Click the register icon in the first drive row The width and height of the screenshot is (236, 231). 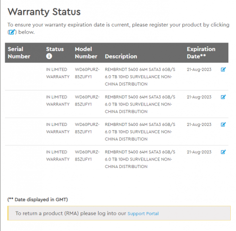point(223,70)
